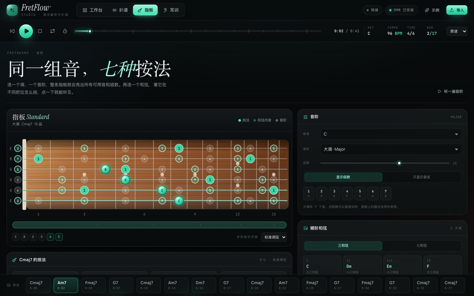Click the 导入 import button

(457, 10)
